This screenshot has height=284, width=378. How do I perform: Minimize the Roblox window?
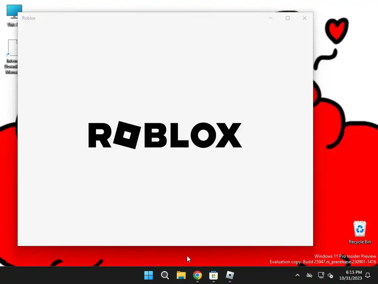(x=271, y=18)
